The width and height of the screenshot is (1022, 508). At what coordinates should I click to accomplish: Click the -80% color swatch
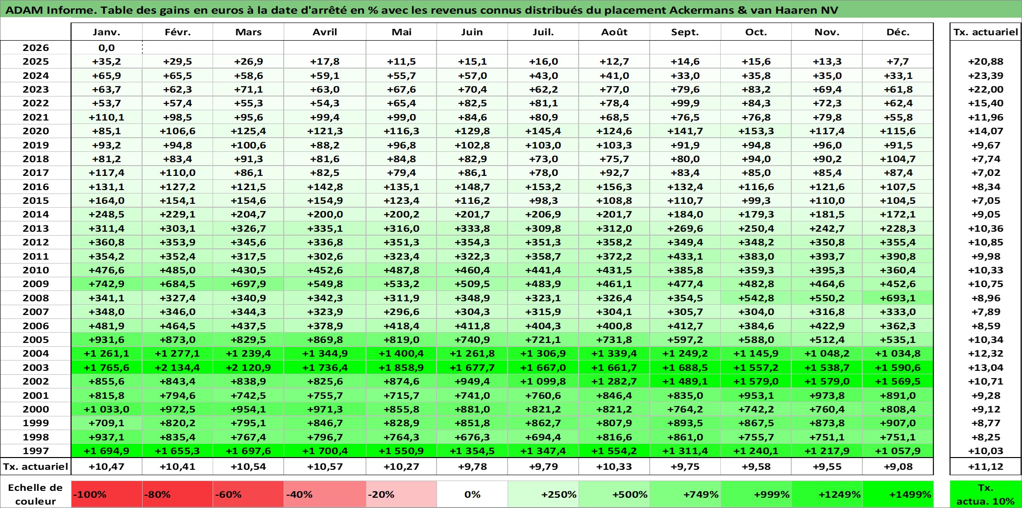[x=177, y=494]
